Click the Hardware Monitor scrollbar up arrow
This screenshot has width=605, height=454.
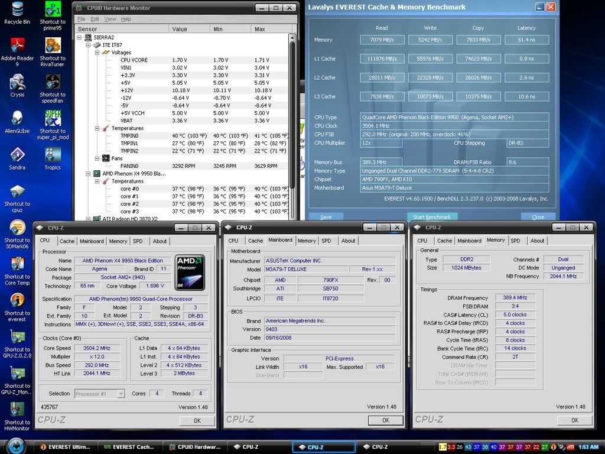292,38
